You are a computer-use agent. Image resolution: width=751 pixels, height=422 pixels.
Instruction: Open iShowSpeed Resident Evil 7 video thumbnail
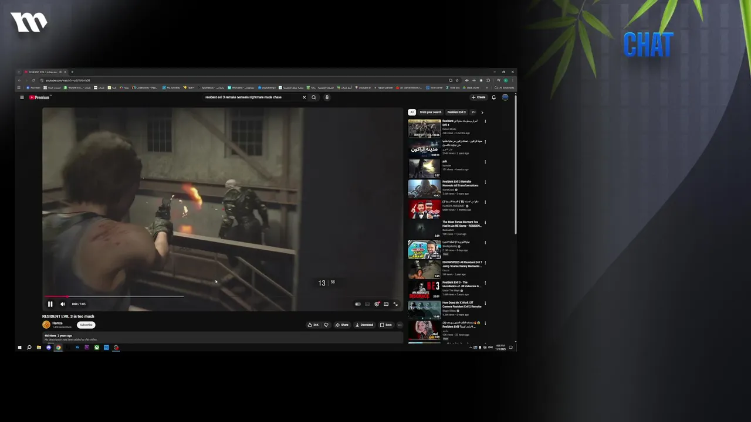[424, 270]
